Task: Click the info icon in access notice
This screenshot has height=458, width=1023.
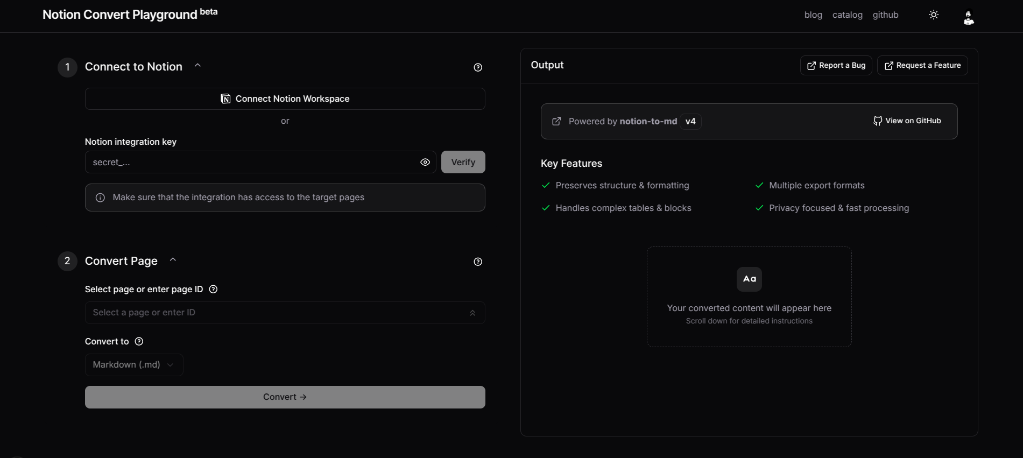Action: pyautogui.click(x=100, y=198)
